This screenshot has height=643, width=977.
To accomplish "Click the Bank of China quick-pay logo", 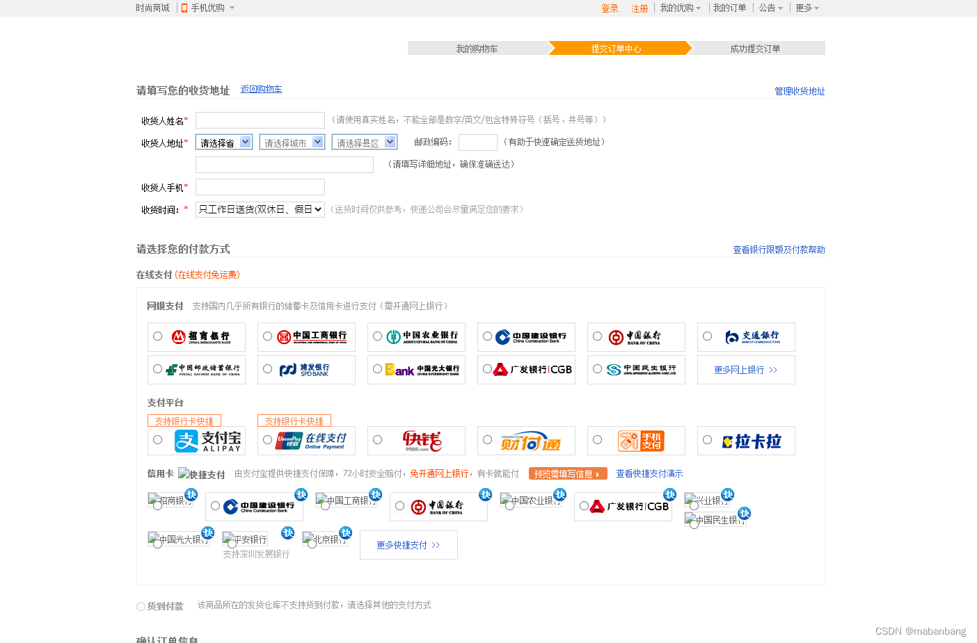I will tap(437, 507).
